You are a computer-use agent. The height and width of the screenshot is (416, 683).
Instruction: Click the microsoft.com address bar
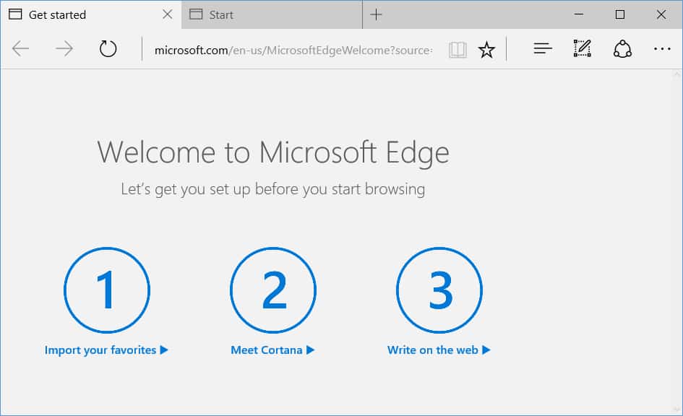click(x=293, y=51)
